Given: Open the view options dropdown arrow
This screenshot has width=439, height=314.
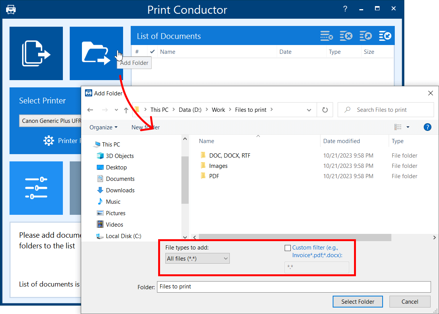Looking at the screenshot, I should click(x=408, y=127).
